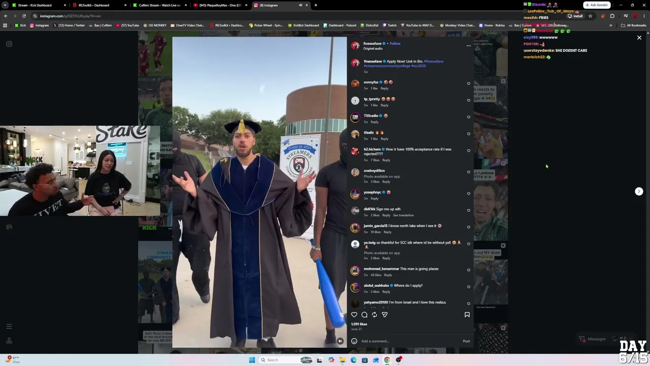This screenshot has width=650, height=366.
Task: Open Picker Wheel bookmark
Action: click(x=266, y=25)
